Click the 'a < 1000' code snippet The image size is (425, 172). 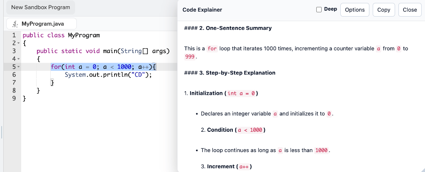[250, 130]
